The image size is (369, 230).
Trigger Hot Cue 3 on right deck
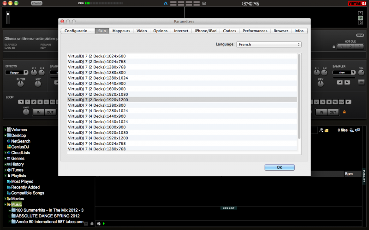359,47
